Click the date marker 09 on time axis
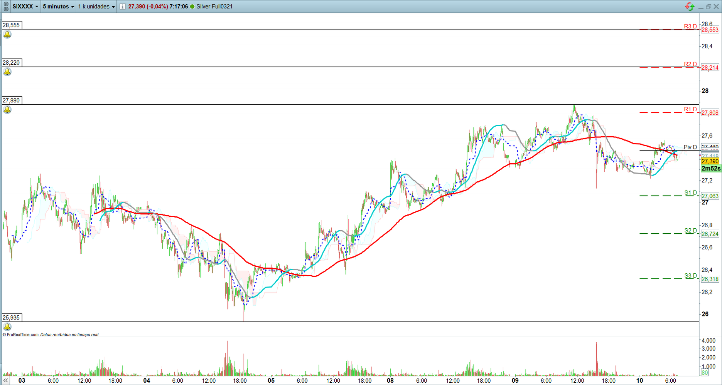This screenshot has height=385, width=722. (515, 380)
